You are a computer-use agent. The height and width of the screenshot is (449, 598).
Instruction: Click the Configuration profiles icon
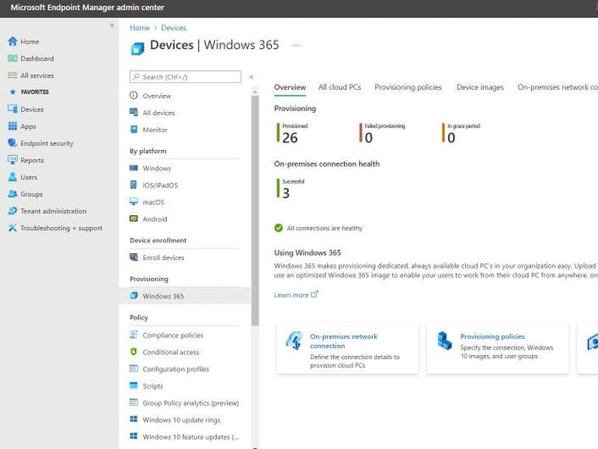[x=134, y=368]
